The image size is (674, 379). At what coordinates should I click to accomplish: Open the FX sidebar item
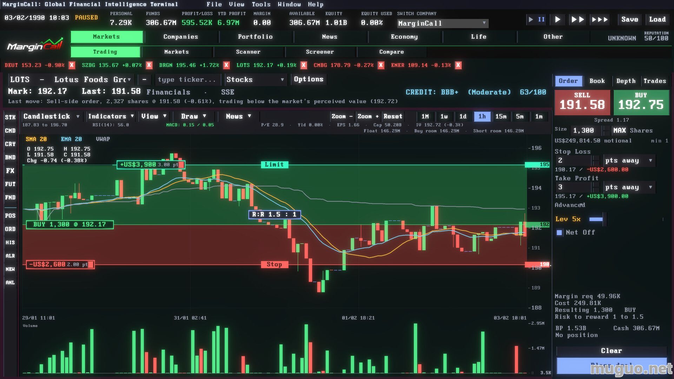(x=10, y=171)
